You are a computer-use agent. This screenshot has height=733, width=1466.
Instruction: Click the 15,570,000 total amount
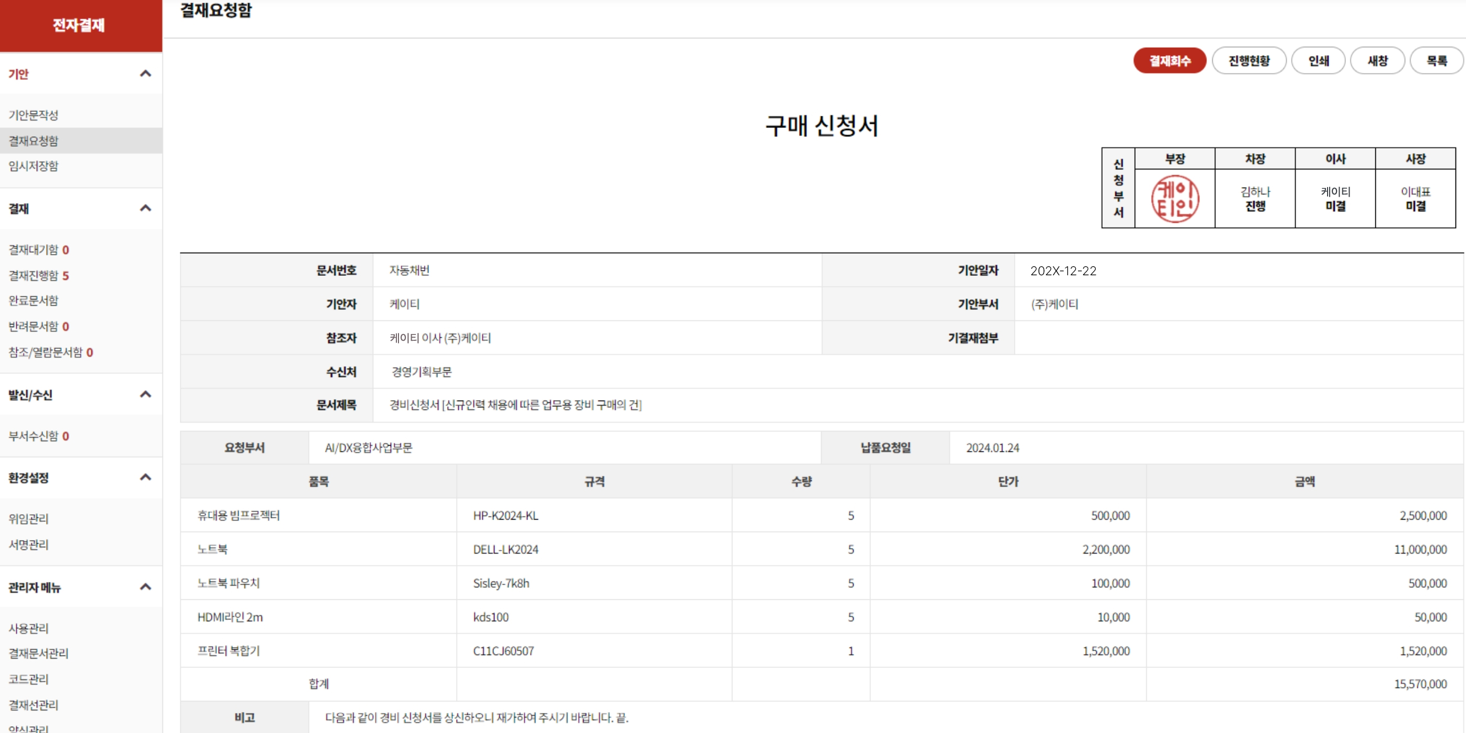(x=1420, y=684)
